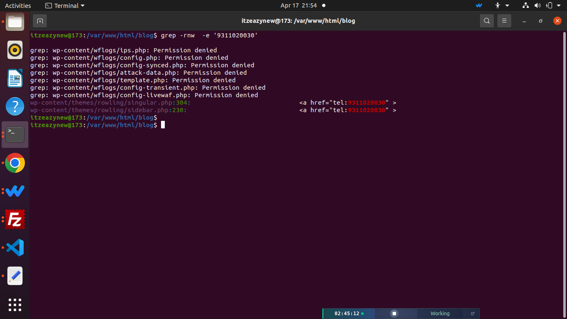Click the terminal command prompt cursor

(x=163, y=125)
